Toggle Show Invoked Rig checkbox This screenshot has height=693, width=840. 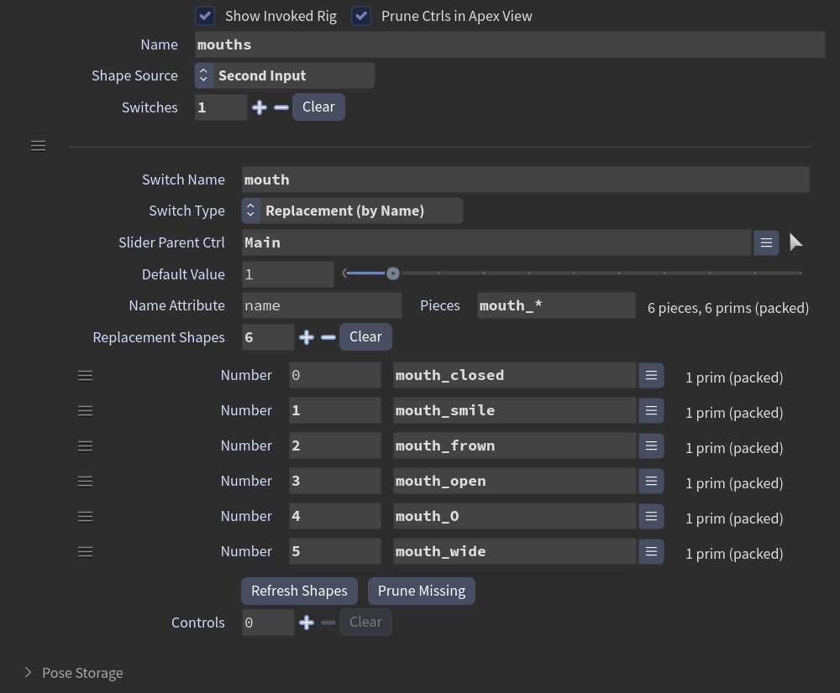[x=205, y=16]
